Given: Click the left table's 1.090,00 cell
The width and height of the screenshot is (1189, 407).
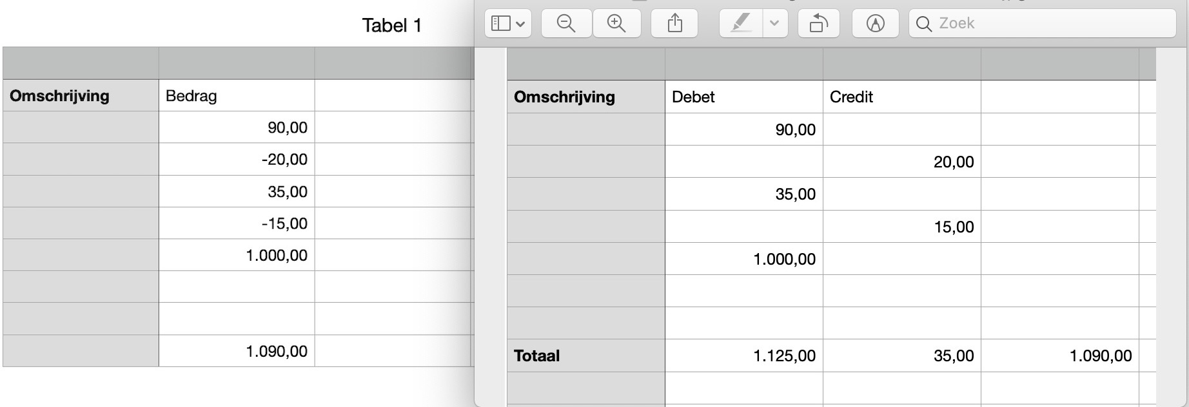Looking at the screenshot, I should 237,351.
